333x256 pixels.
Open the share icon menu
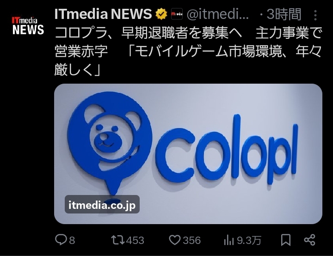pyautogui.click(x=309, y=240)
